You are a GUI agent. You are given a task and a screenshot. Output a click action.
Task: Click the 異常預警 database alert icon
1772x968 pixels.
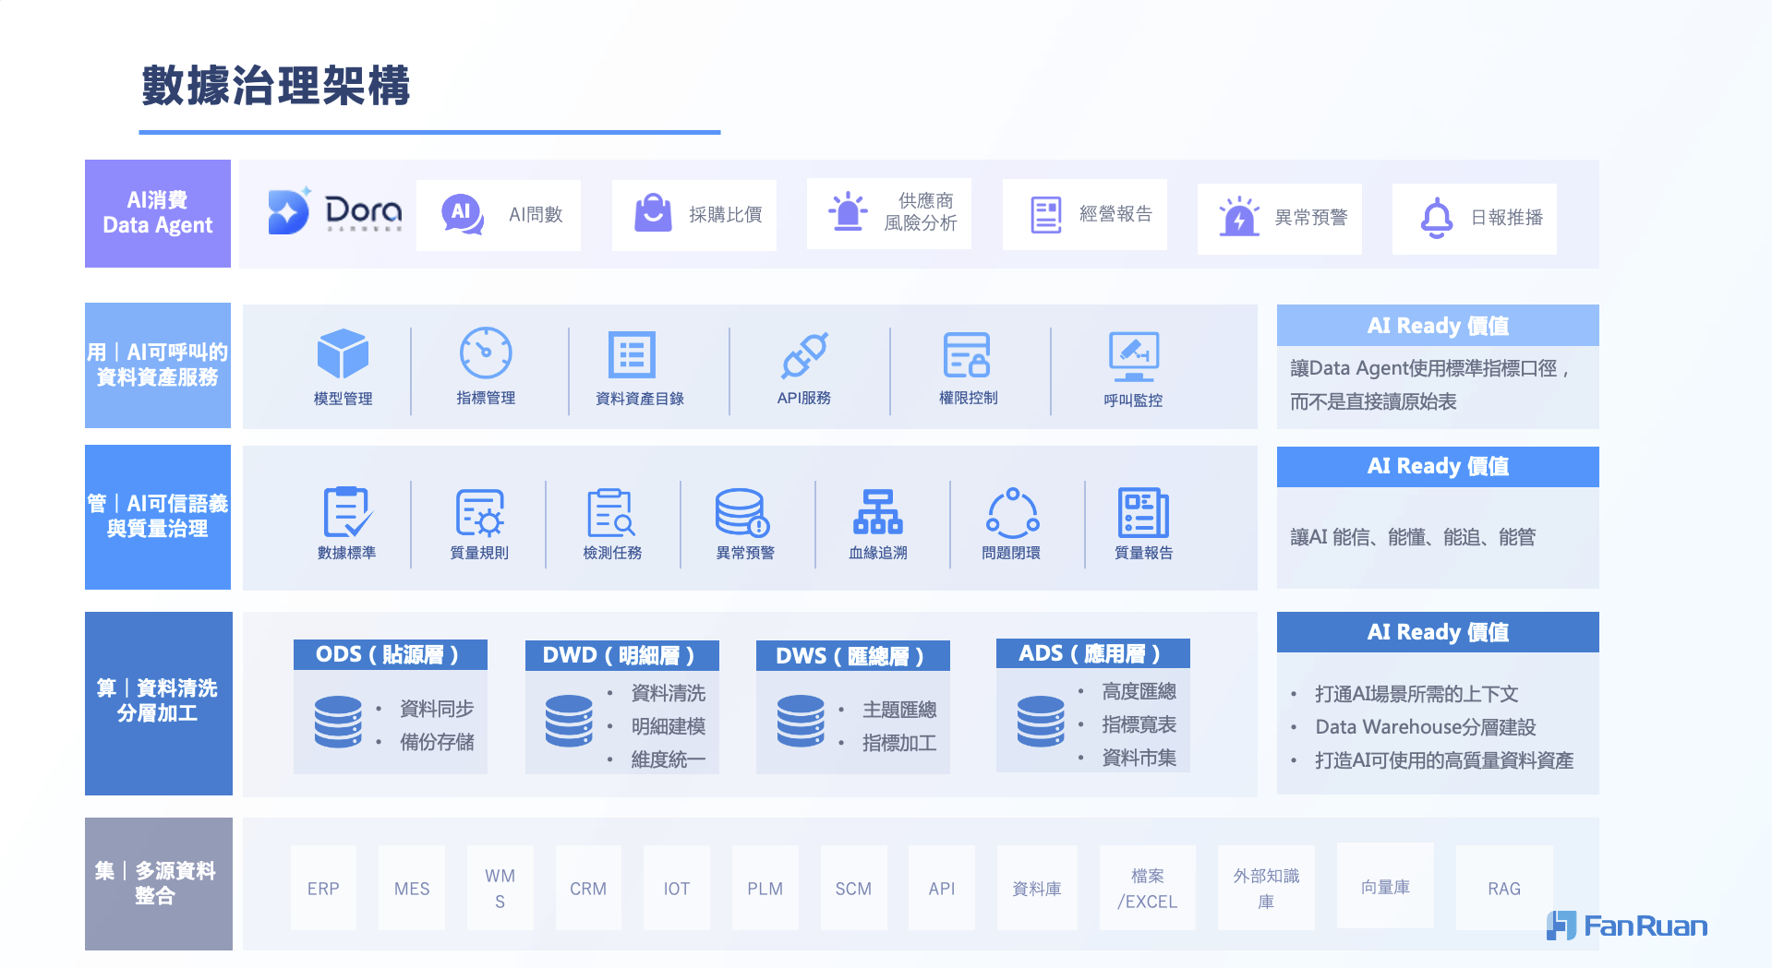pos(742,513)
